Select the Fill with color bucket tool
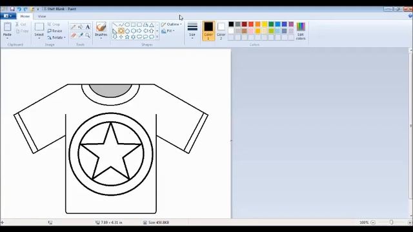Image resolution: width=413 pixels, height=232 pixels. 81,27
